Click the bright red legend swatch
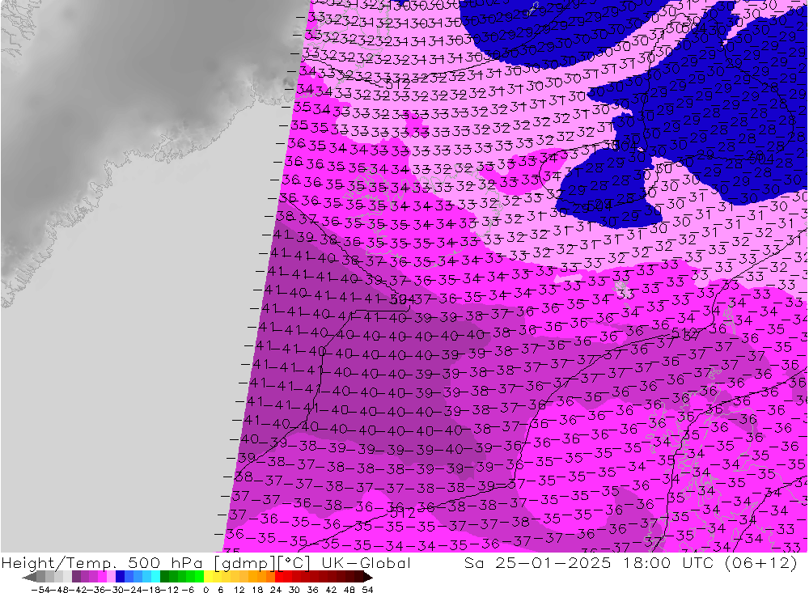Screen dimensions: 809x593 click(279, 577)
